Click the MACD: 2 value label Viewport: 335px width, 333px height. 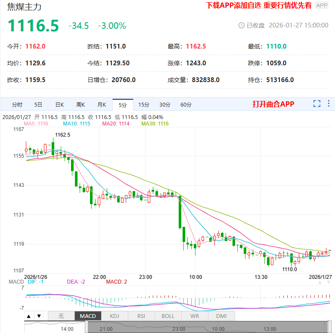coord(116,282)
